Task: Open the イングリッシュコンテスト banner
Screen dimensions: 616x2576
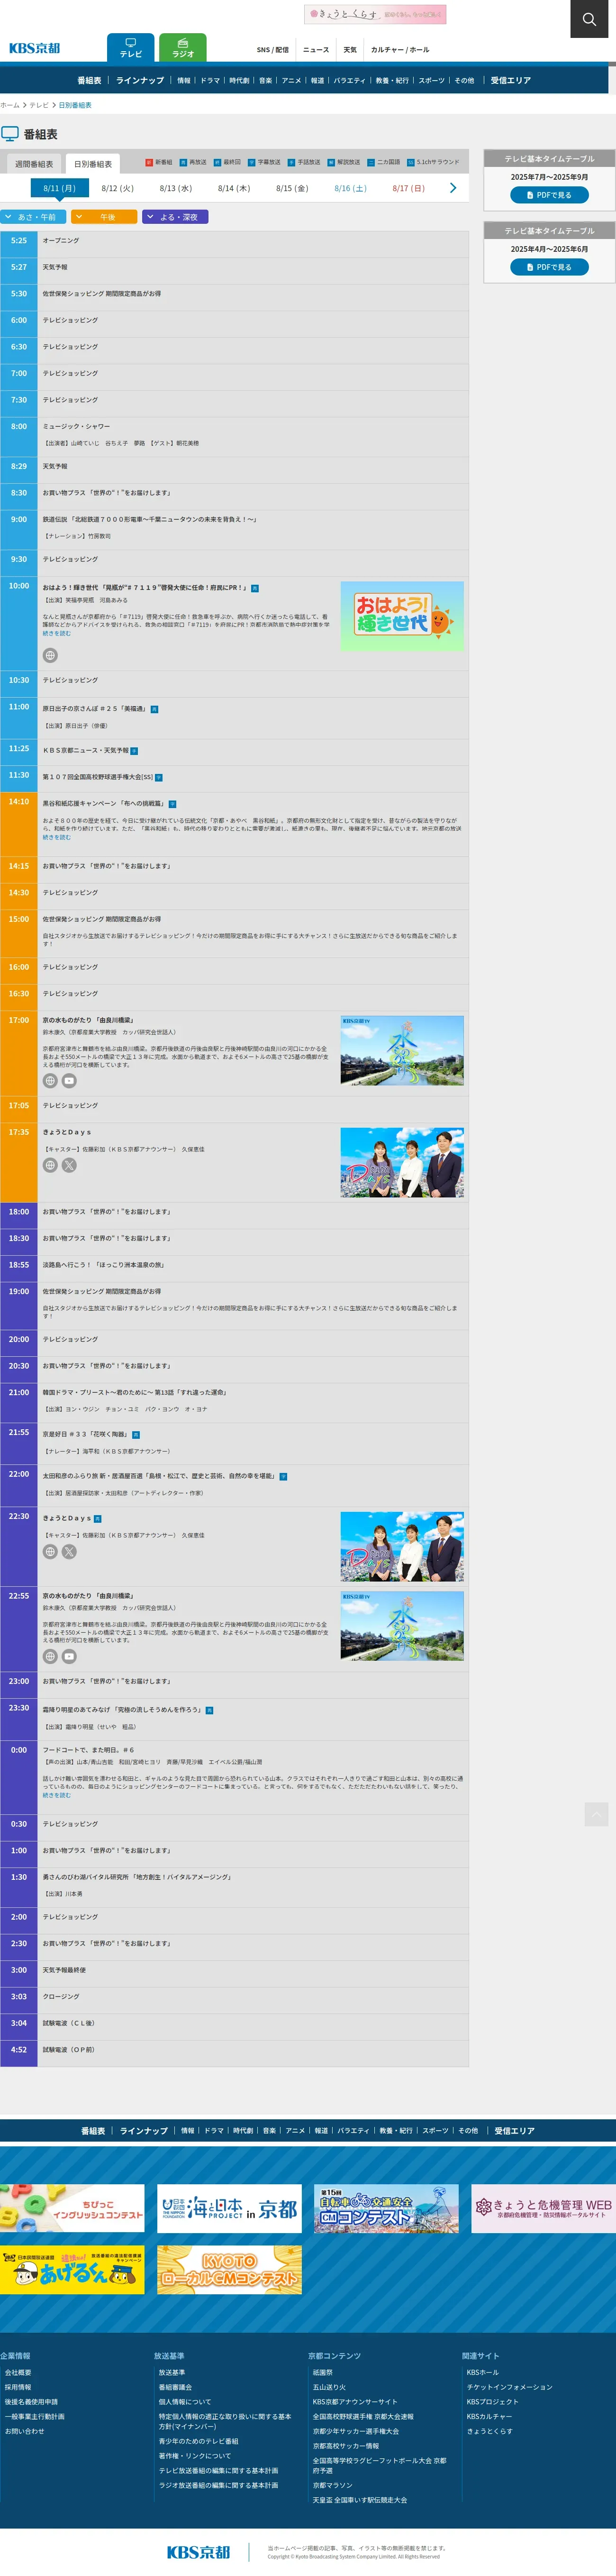Action: point(72,2208)
